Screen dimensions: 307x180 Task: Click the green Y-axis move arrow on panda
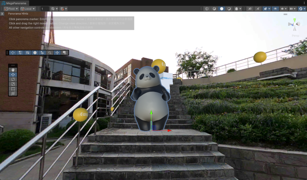point(151,113)
